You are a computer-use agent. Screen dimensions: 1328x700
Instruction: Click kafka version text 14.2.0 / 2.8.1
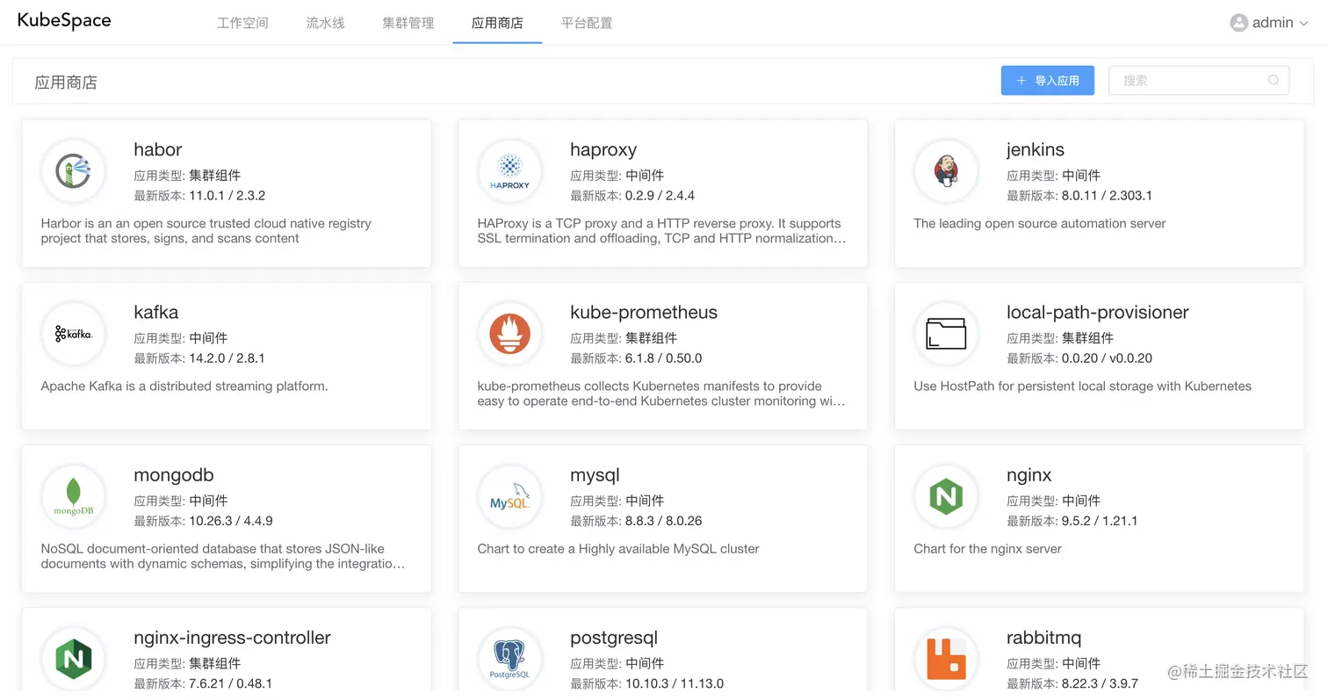tap(227, 358)
